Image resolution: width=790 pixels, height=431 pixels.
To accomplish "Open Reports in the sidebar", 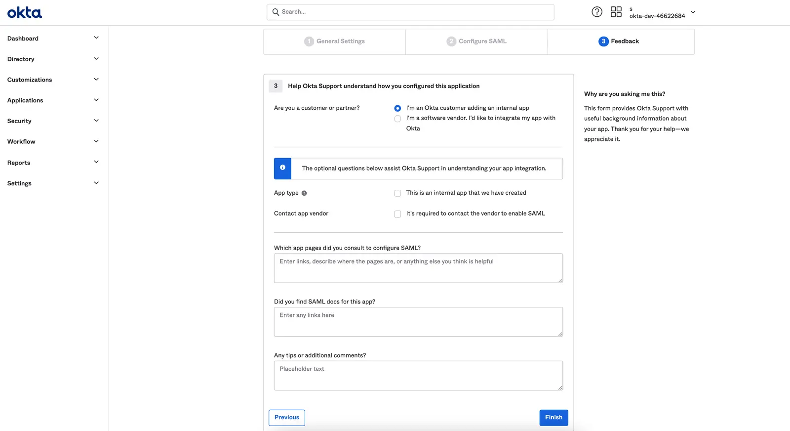I will pyautogui.click(x=19, y=163).
